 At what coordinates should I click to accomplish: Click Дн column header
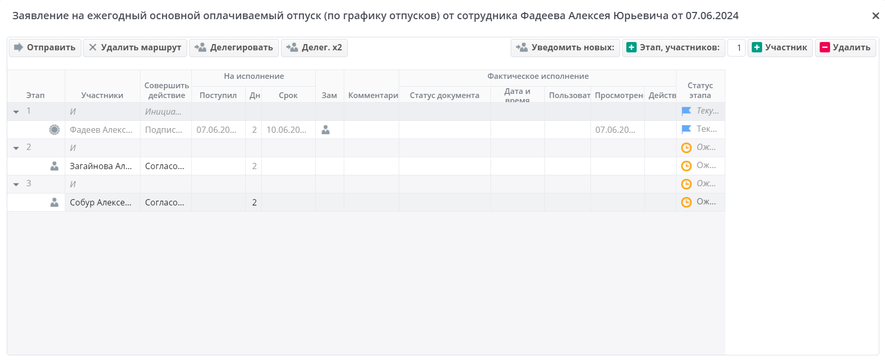pos(254,95)
